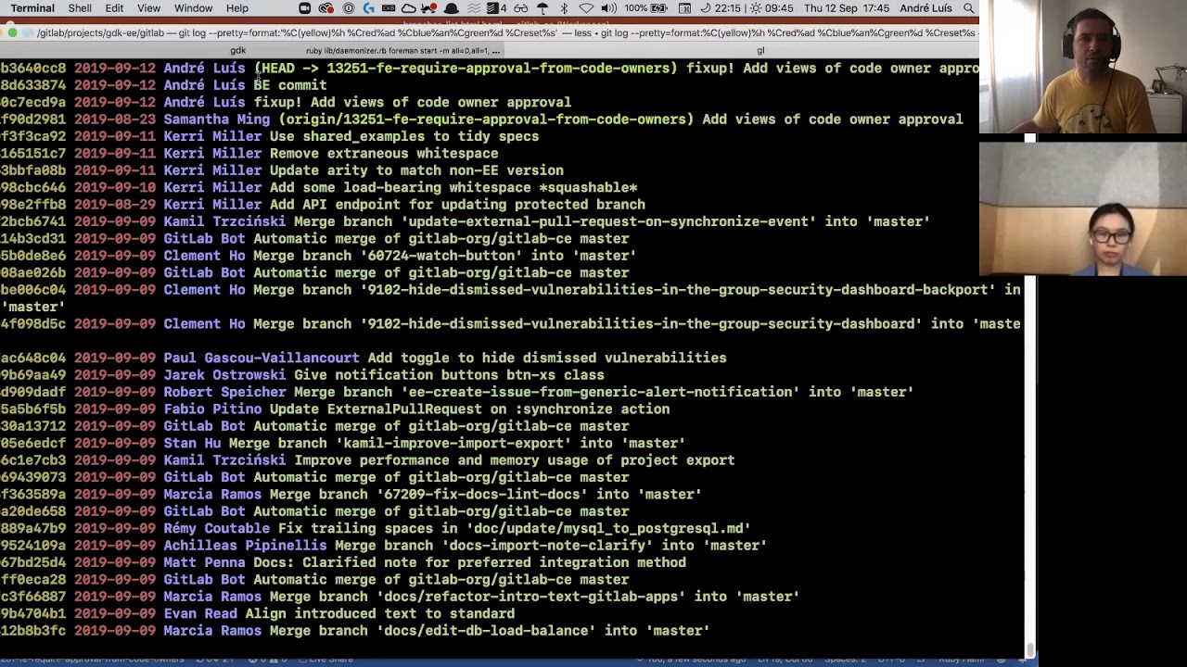The image size is (1187, 667).
Task: Click commit hash 4f098d5c
Action: (x=33, y=324)
